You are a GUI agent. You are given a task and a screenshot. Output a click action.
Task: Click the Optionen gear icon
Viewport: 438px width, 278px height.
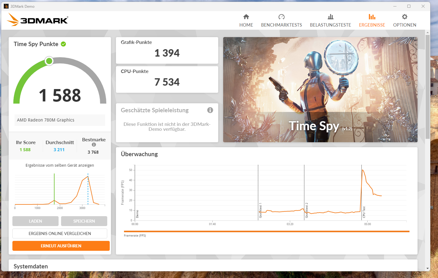[x=405, y=17]
